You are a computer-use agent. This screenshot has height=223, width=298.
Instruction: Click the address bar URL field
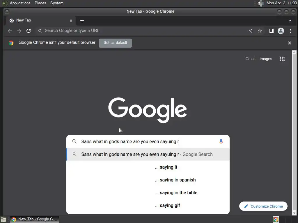click(x=141, y=30)
